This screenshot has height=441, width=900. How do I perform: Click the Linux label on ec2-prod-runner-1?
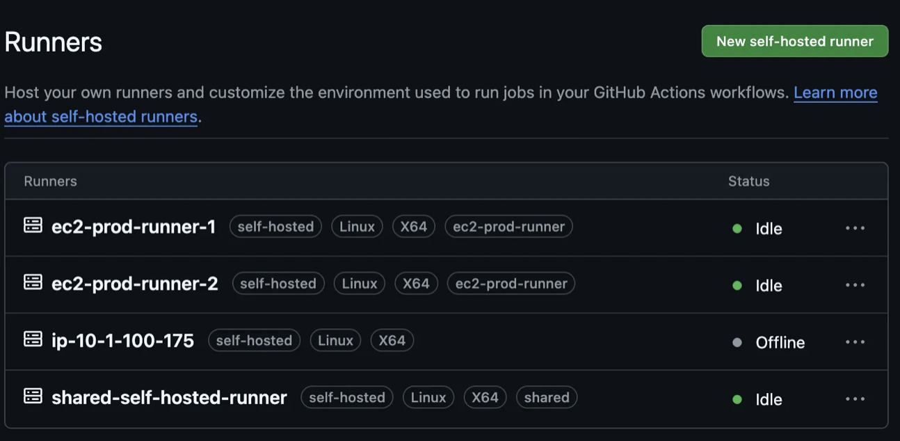tap(357, 226)
